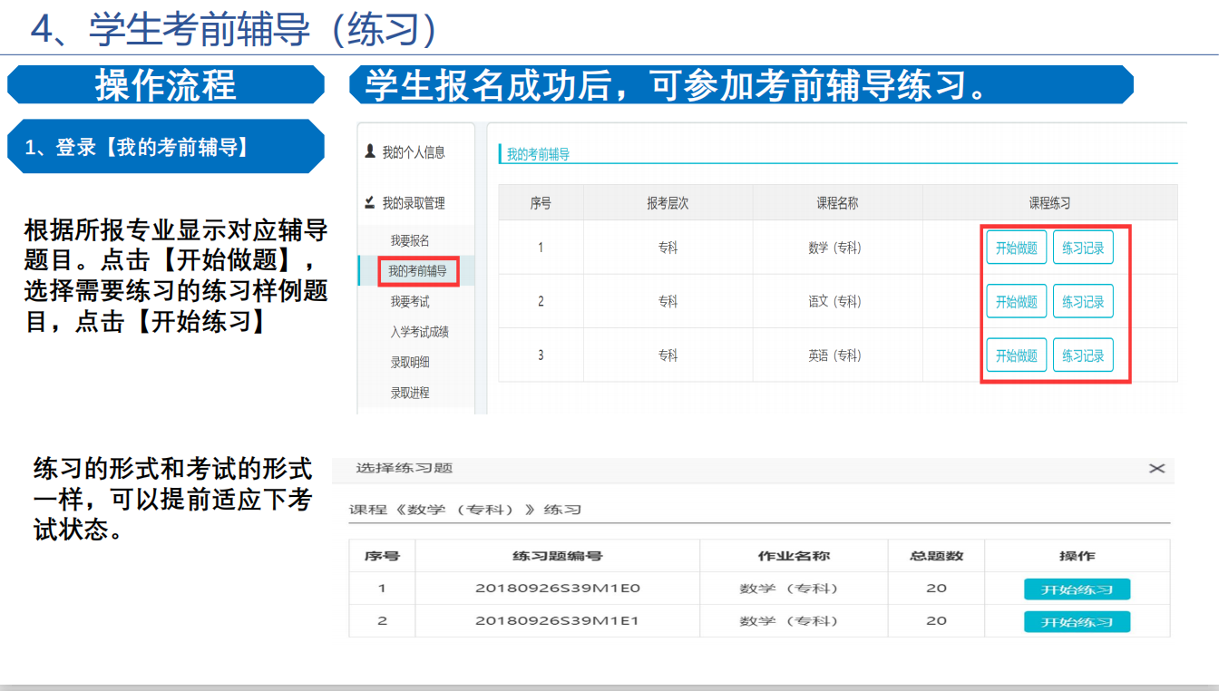Click the 总题数 column header
This screenshot has width=1219, height=691.
pos(937,556)
